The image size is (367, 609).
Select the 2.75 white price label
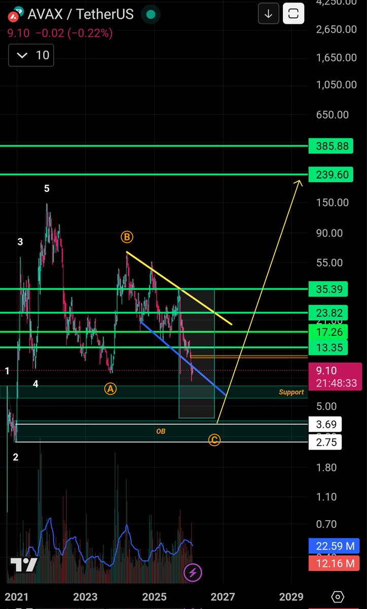click(x=325, y=442)
